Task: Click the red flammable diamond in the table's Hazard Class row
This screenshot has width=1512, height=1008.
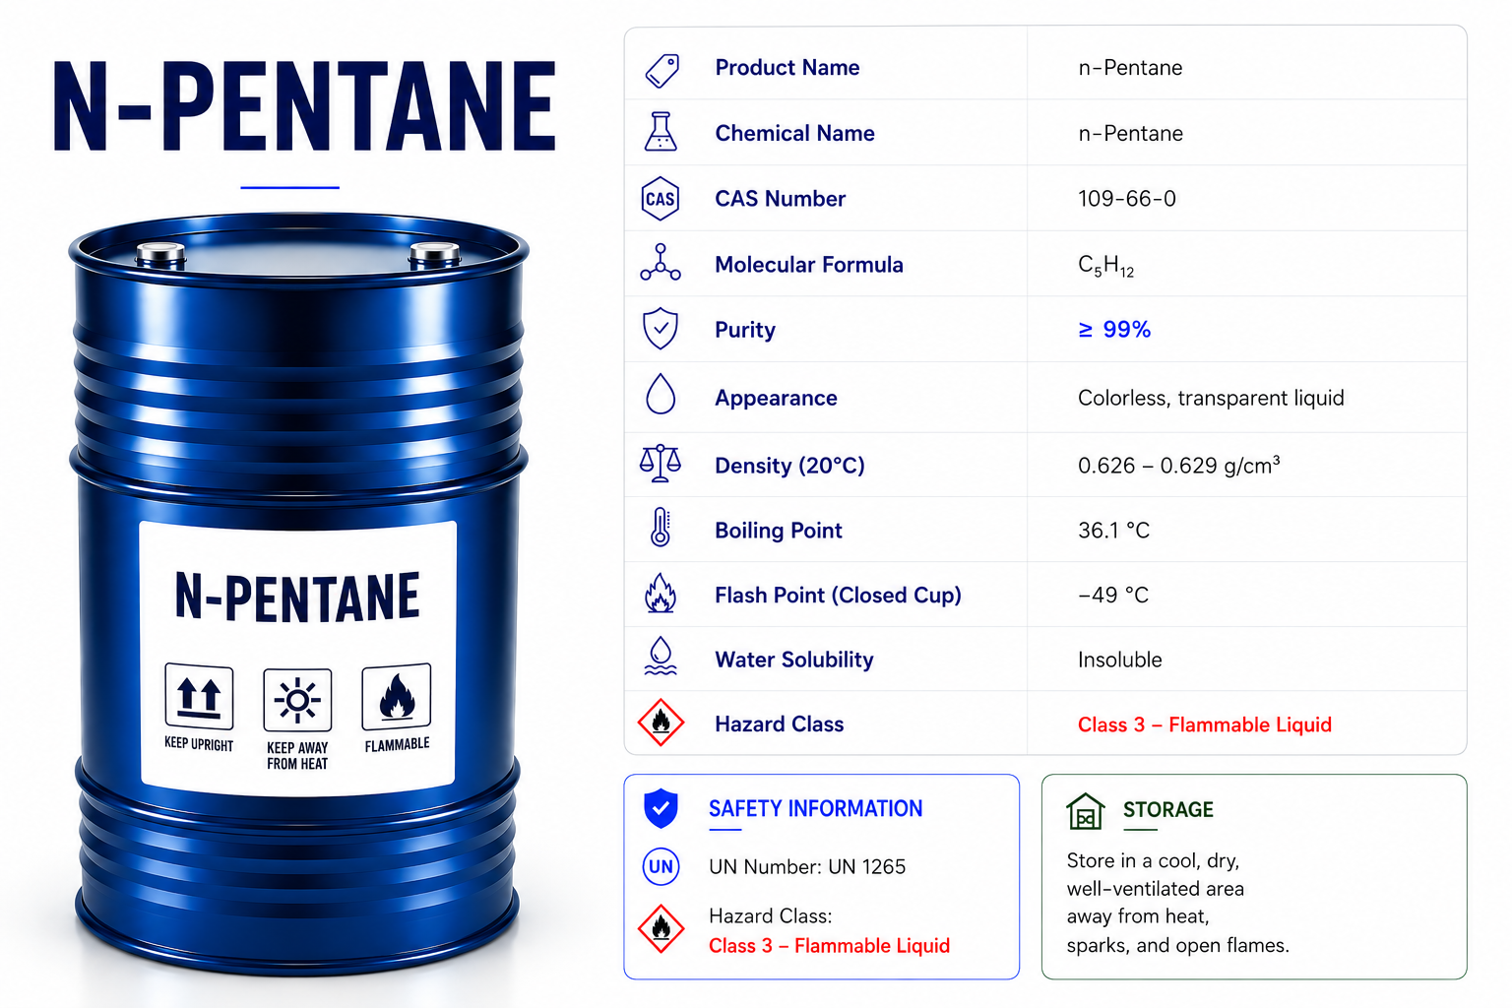Action: pos(661,723)
